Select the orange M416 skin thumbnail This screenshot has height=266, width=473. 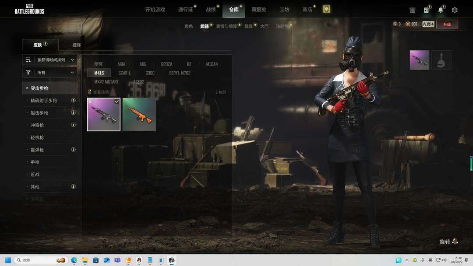click(139, 115)
